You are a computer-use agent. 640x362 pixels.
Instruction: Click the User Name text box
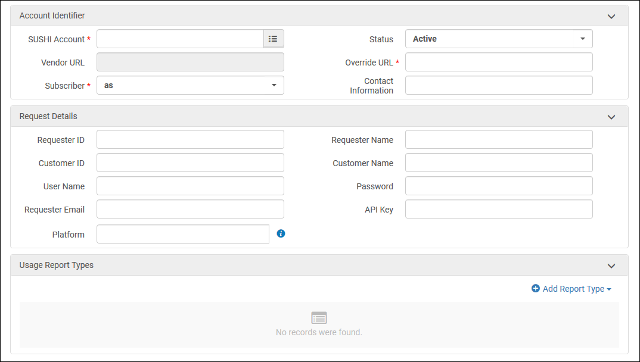pyautogui.click(x=189, y=186)
